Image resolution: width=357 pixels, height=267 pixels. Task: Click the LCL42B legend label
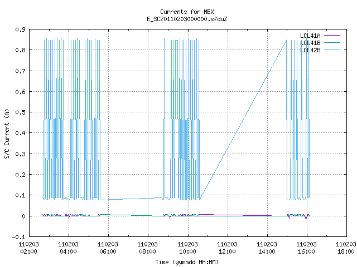tap(310, 50)
